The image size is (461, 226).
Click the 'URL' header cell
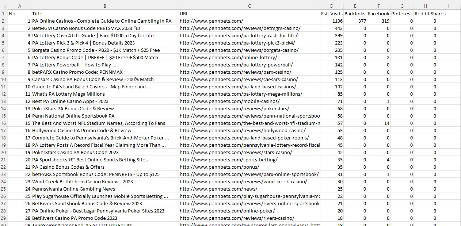[x=249, y=14]
